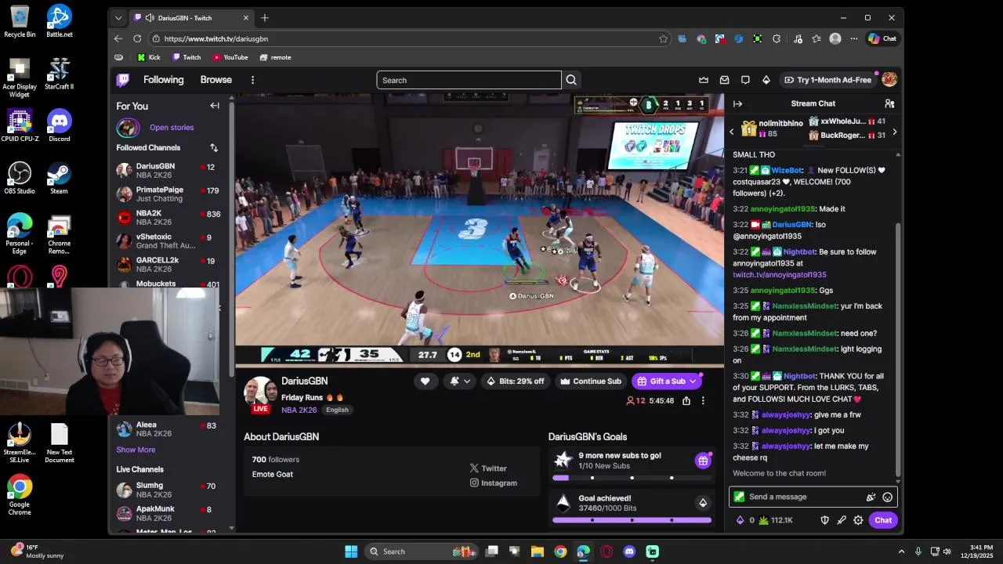The image size is (1003, 564).
Task: Show hidden system tray icons
Action: point(901,551)
